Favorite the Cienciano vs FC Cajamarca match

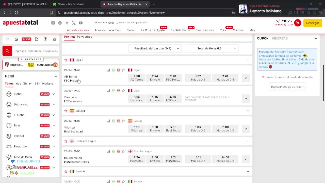coord(123,90)
